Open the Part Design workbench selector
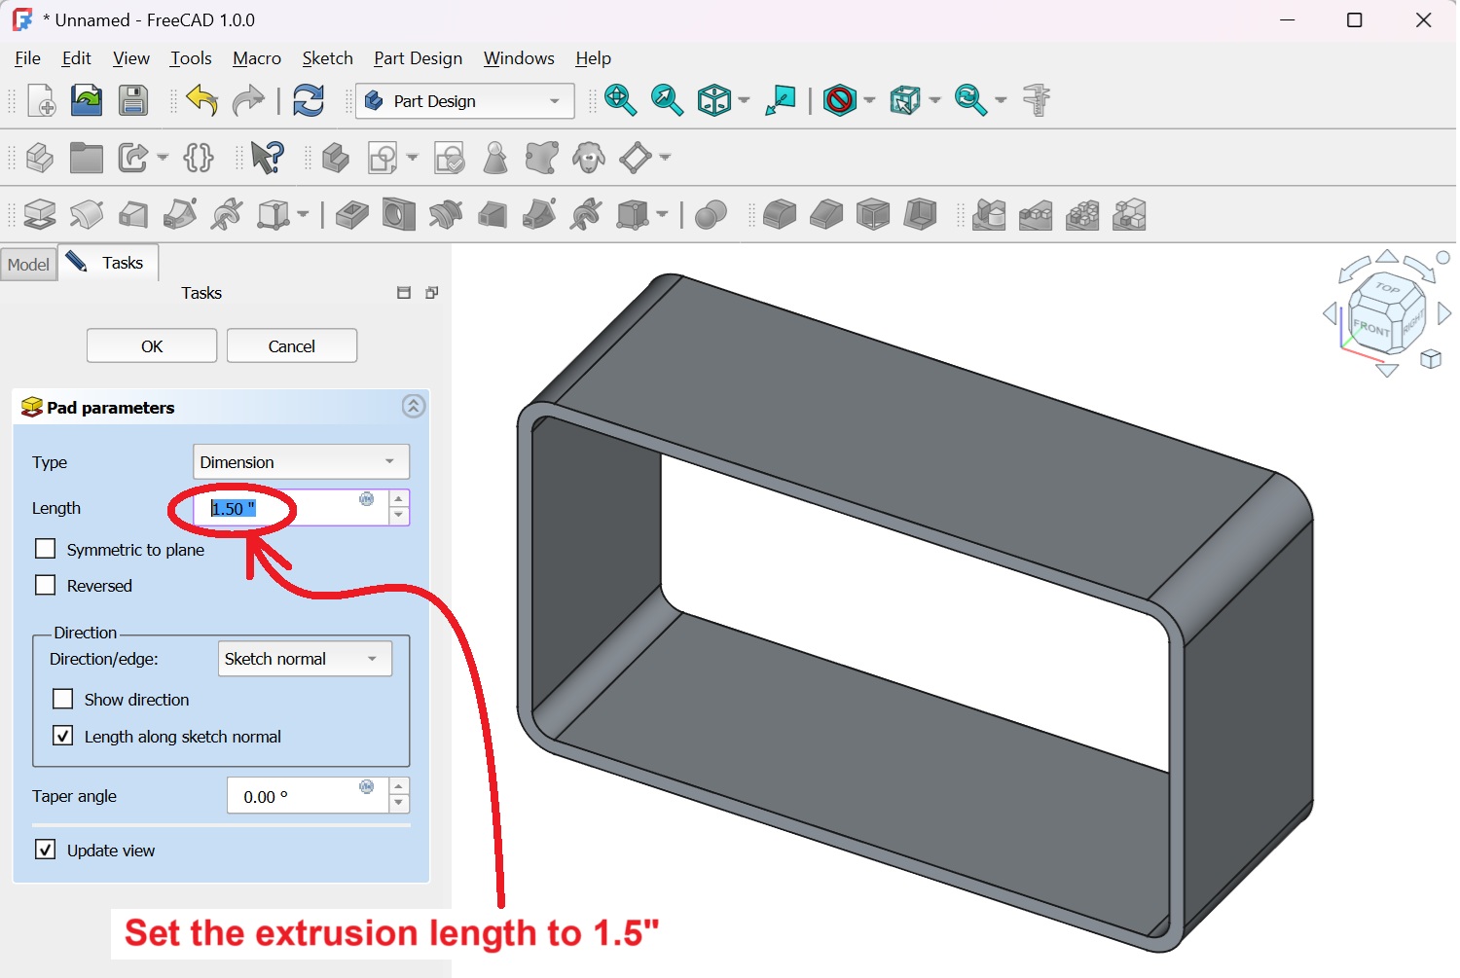 pyautogui.click(x=464, y=101)
